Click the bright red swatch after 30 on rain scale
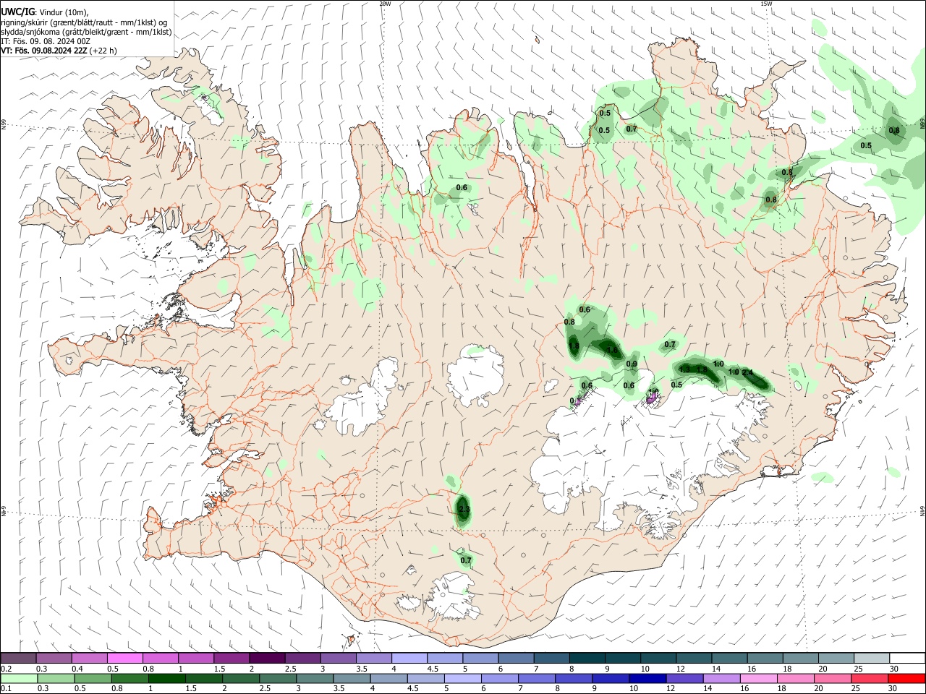 click(x=906, y=678)
